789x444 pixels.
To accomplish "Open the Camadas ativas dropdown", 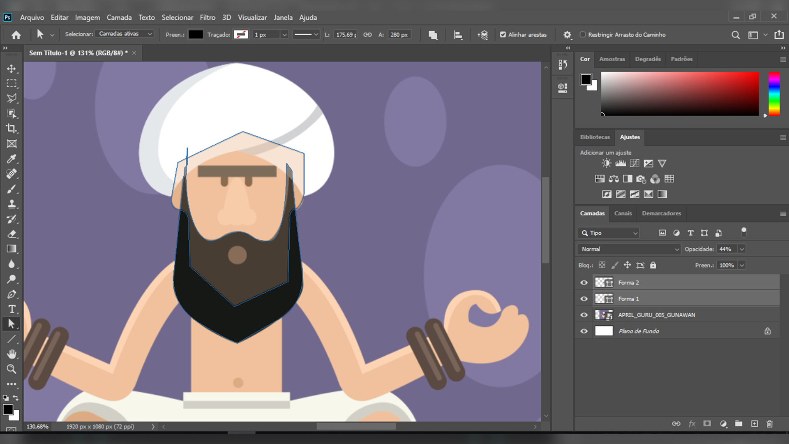I will coord(125,34).
